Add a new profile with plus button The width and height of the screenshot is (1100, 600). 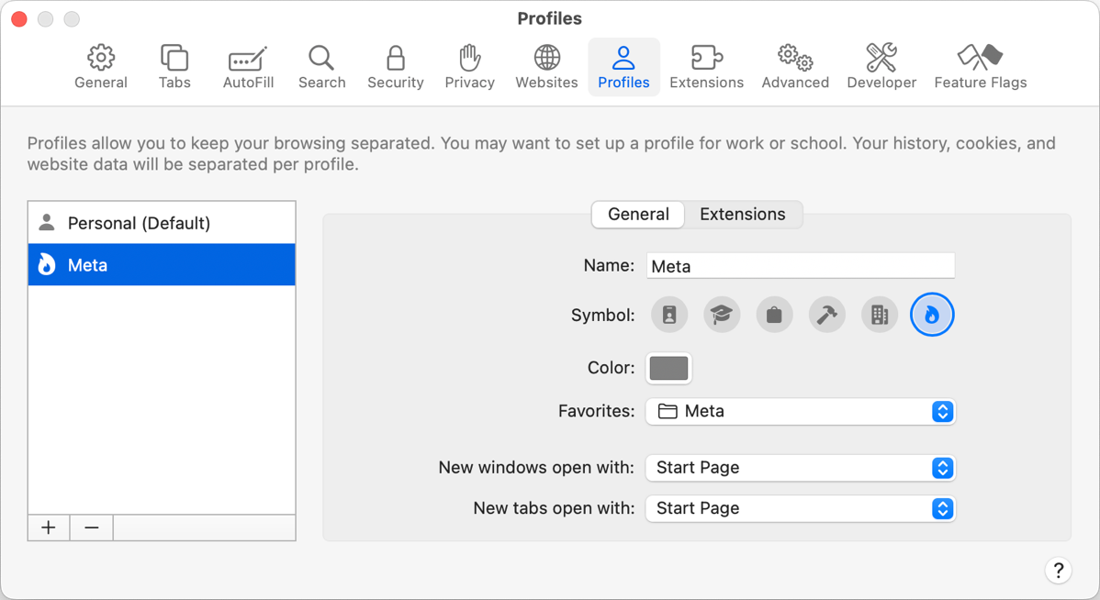point(49,528)
